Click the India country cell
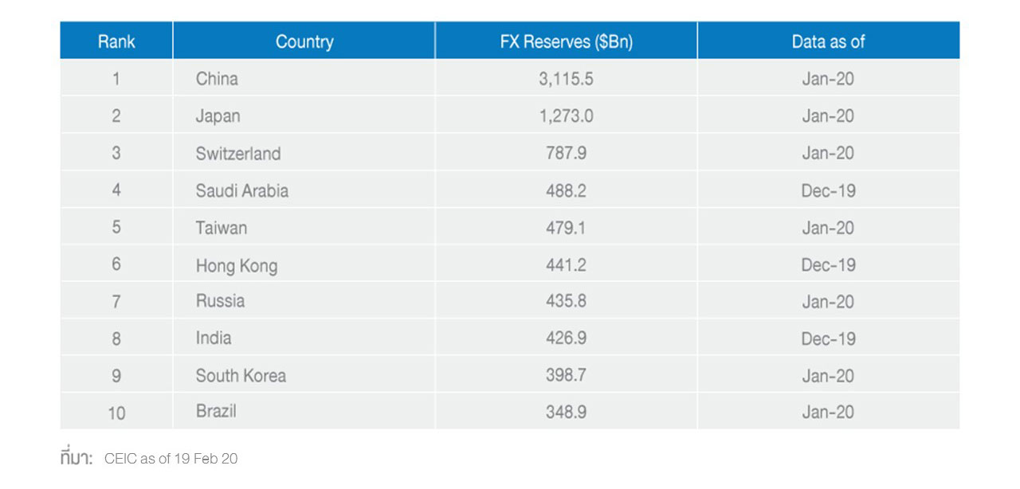This screenshot has height=489, width=1020. [x=214, y=338]
